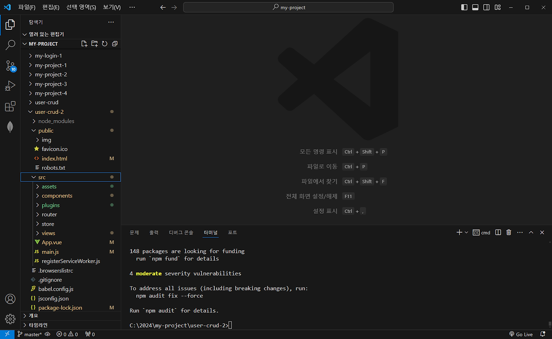Open explorer more actions ellipsis
The image size is (552, 339).
(111, 22)
